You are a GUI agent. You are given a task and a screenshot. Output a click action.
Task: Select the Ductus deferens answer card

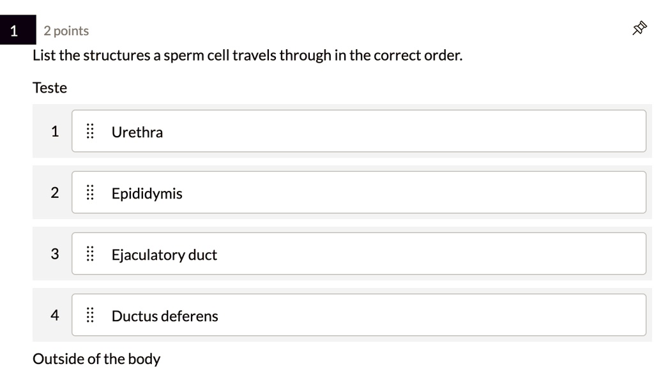(358, 315)
